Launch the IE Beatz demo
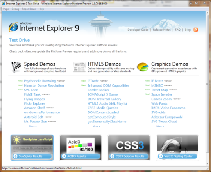211x172 pixels. (157, 81)
